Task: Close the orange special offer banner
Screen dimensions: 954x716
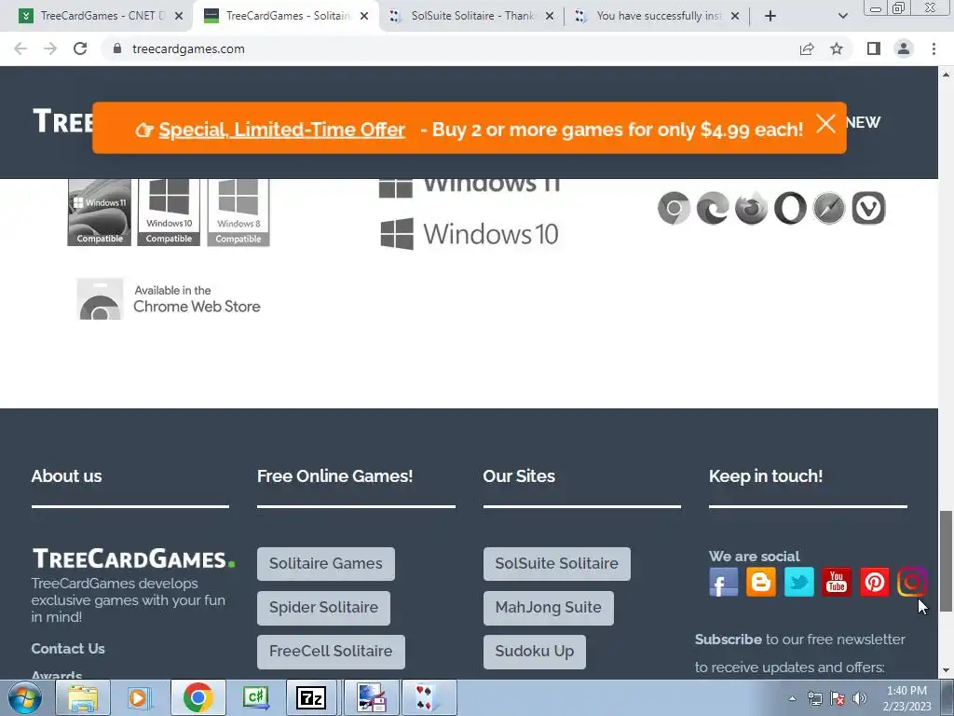Action: (825, 124)
